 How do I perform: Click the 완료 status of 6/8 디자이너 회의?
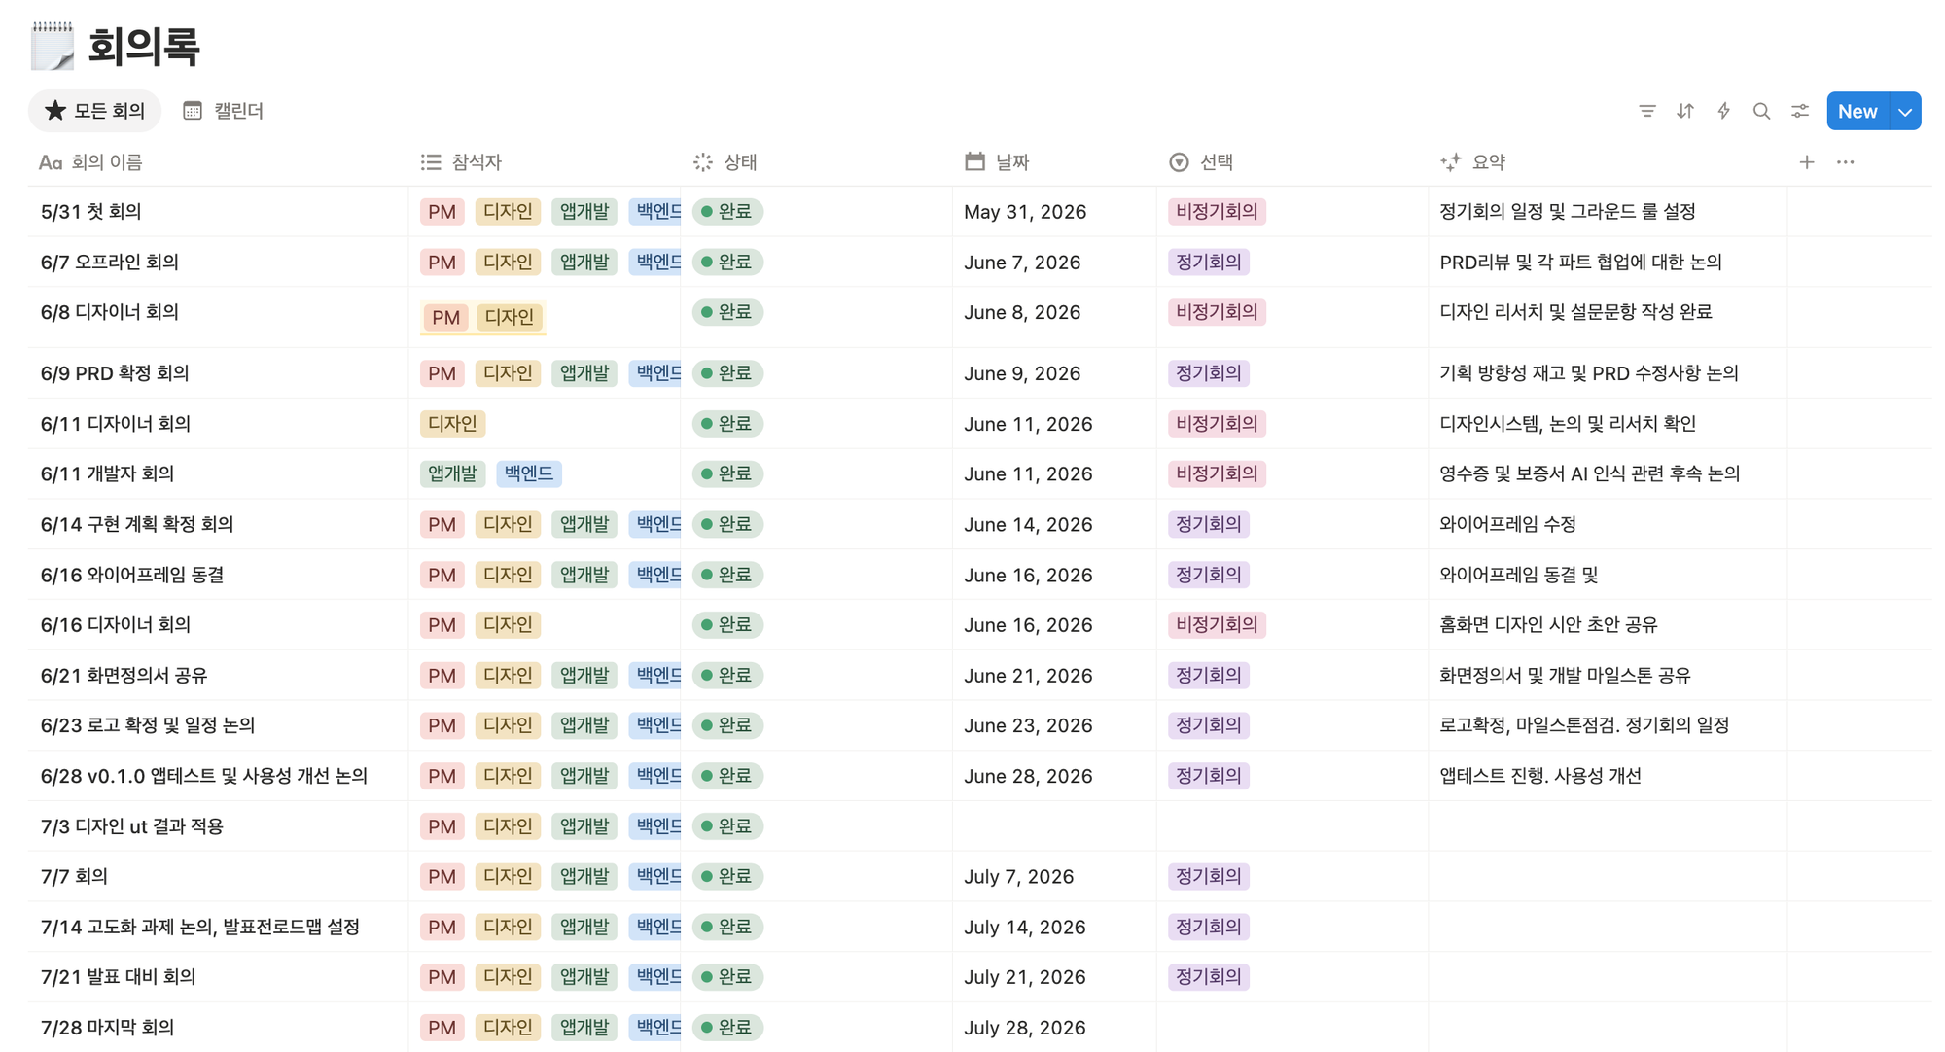coord(727,312)
